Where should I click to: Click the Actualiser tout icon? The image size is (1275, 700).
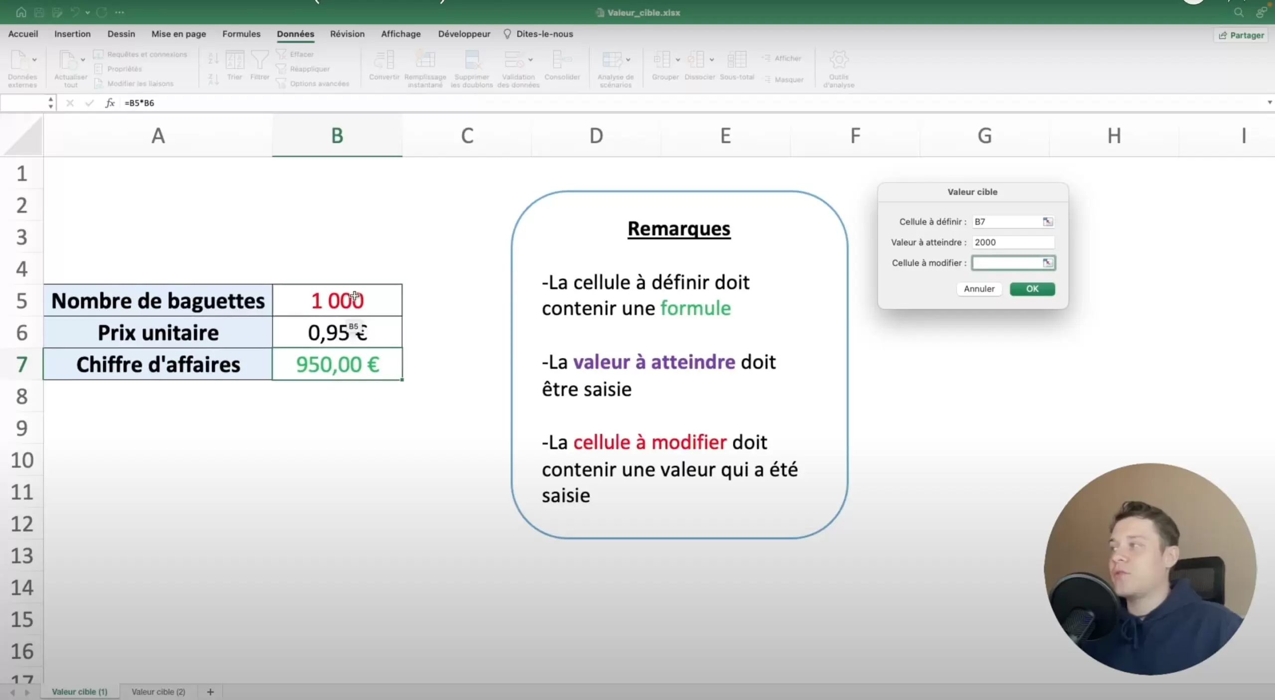click(x=68, y=60)
